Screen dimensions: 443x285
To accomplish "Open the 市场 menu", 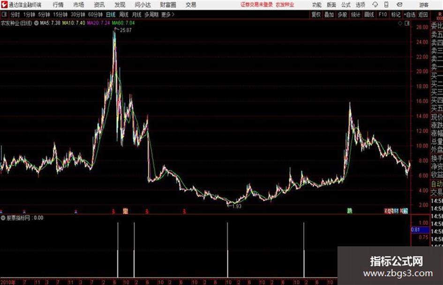I will [x=79, y=5].
